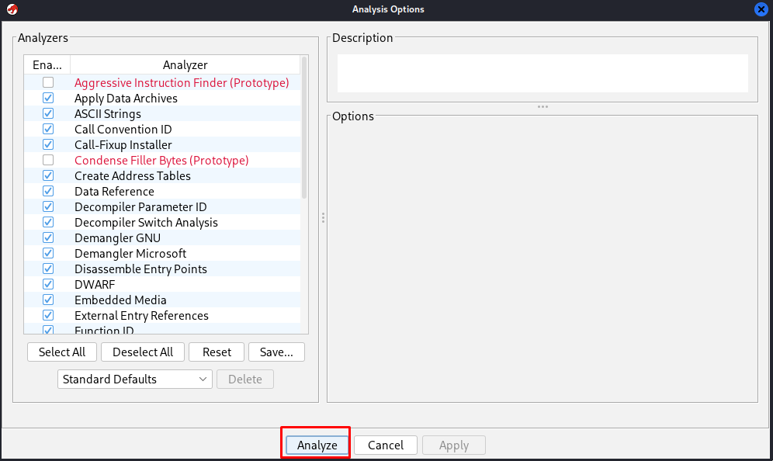Click the Enabled column header
Screen dimensions: 773x461
(x=47, y=65)
